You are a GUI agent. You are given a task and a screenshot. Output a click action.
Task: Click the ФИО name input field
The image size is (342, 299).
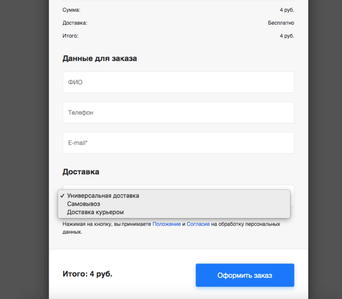[x=179, y=82]
